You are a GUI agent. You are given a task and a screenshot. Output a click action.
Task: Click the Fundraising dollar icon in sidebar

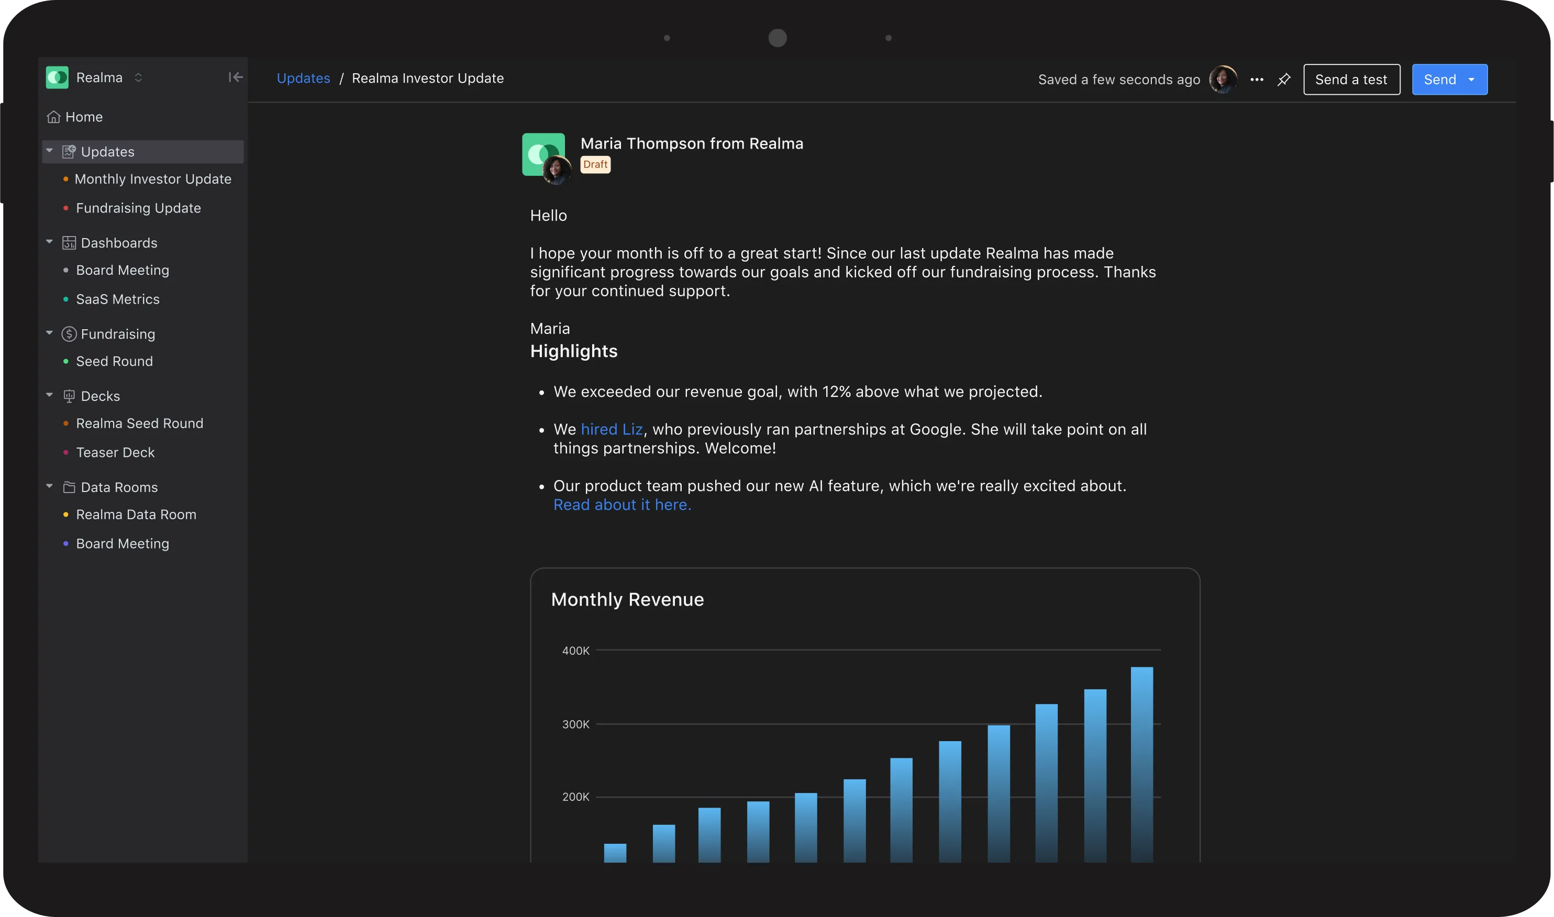[69, 334]
